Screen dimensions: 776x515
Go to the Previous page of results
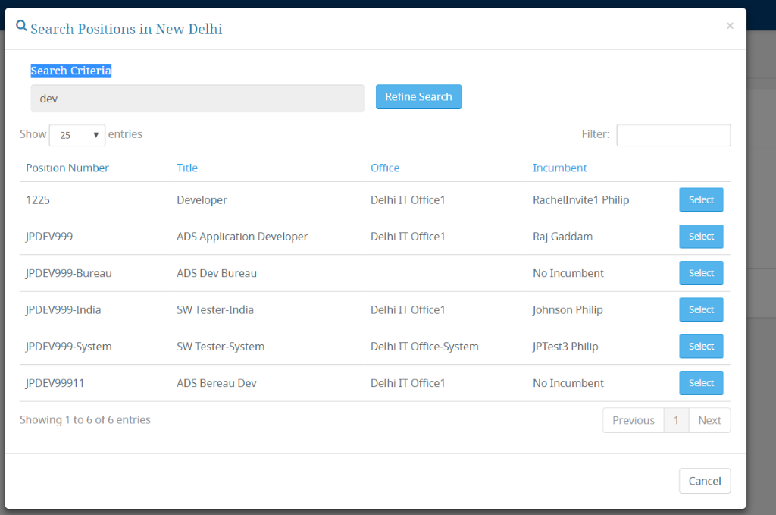pos(634,420)
